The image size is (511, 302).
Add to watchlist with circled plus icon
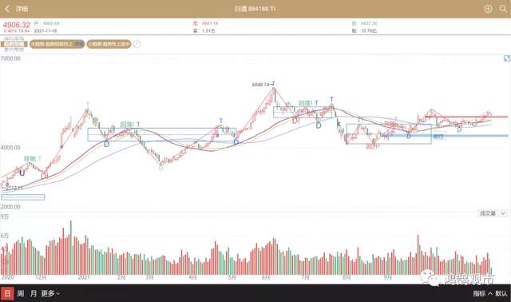click(x=488, y=9)
